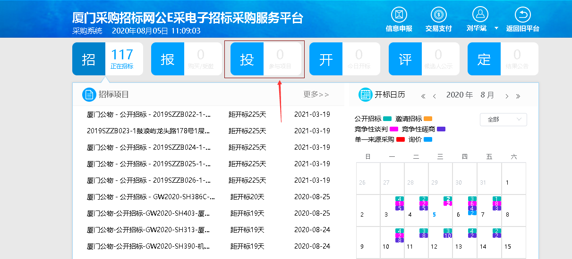The image size is (572, 259).
Task: Go to the previous year in the calendar
Action: [423, 96]
